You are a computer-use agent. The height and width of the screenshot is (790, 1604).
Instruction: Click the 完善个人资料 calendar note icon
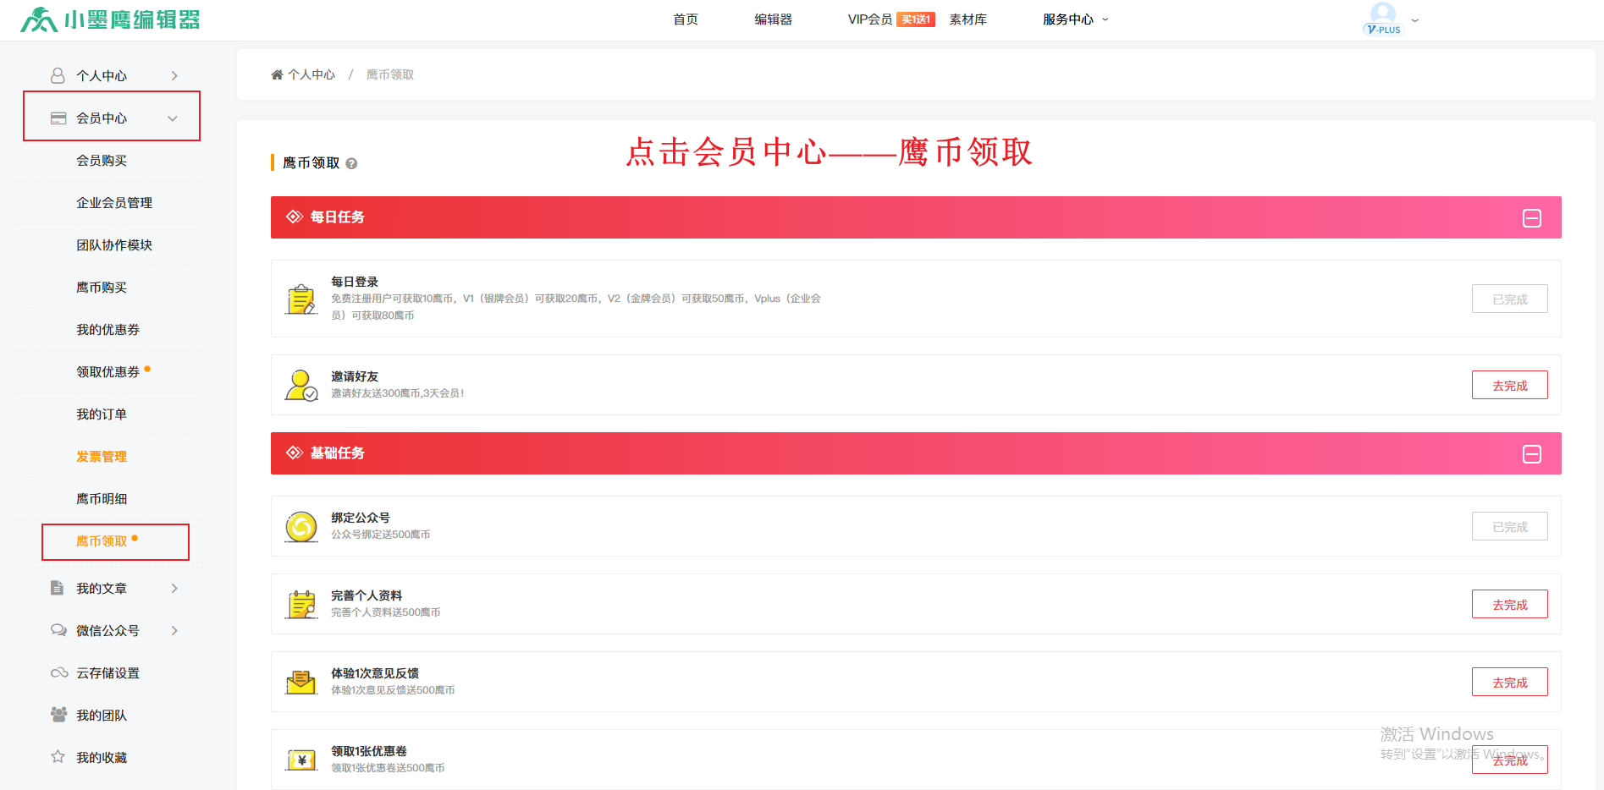tap(301, 604)
